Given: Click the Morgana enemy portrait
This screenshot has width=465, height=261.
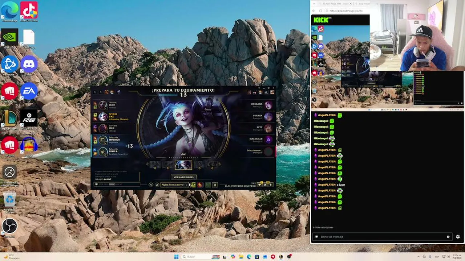Looking at the screenshot, I should [268, 105].
